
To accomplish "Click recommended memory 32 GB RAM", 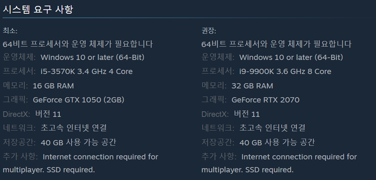I will click(252, 86).
